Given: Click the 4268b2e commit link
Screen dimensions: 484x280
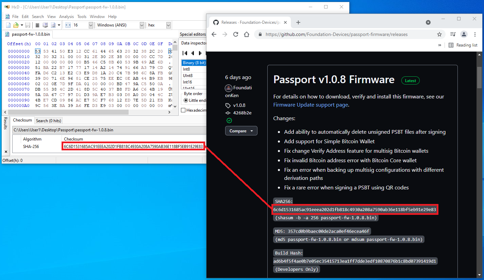Looking at the screenshot, I should pyautogui.click(x=242, y=113).
